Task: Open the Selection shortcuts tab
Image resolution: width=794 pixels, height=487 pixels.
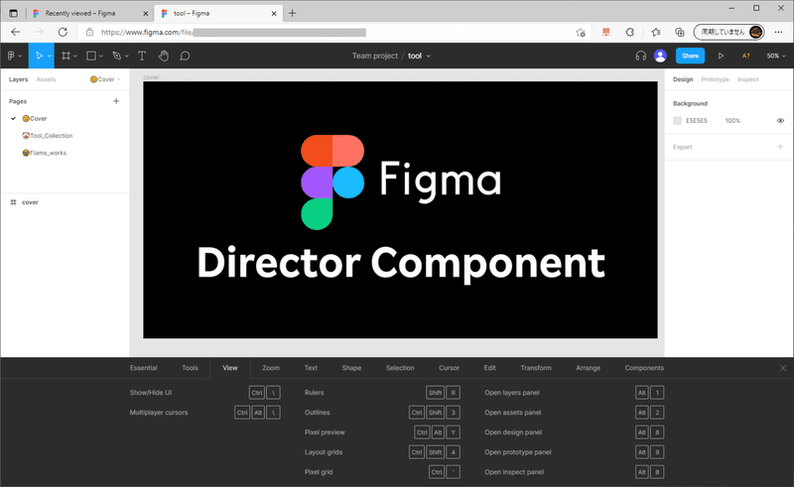Action: [x=400, y=368]
